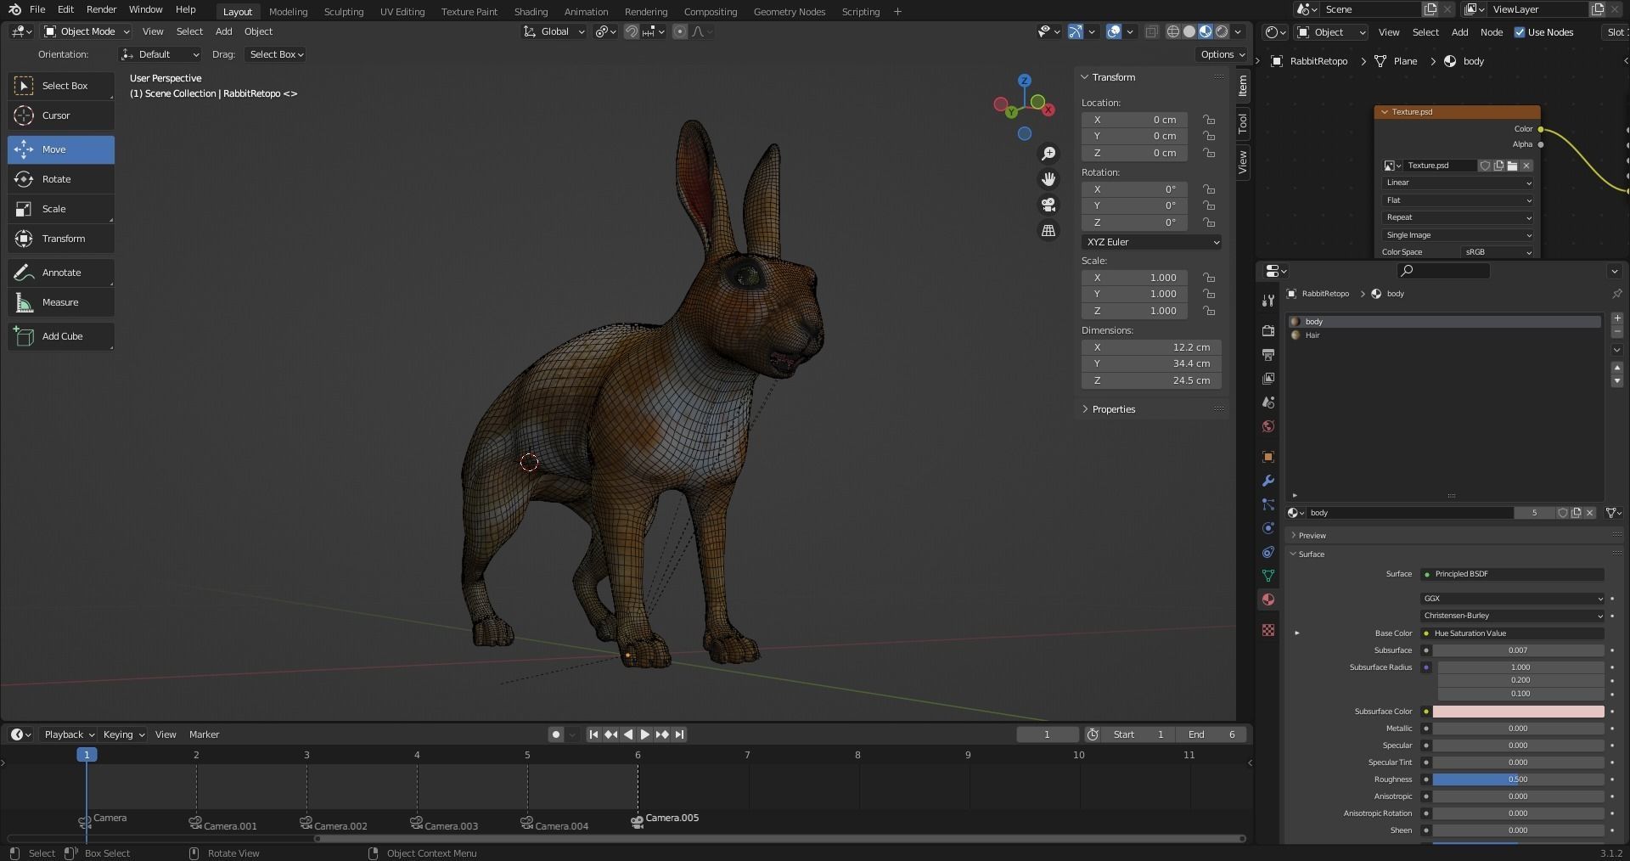Screen dimensions: 1630x861
Task: Switch to the Sculpting workspace tab
Action: tap(343, 12)
